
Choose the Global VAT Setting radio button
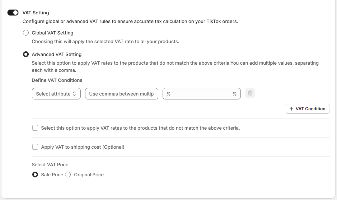(x=26, y=33)
